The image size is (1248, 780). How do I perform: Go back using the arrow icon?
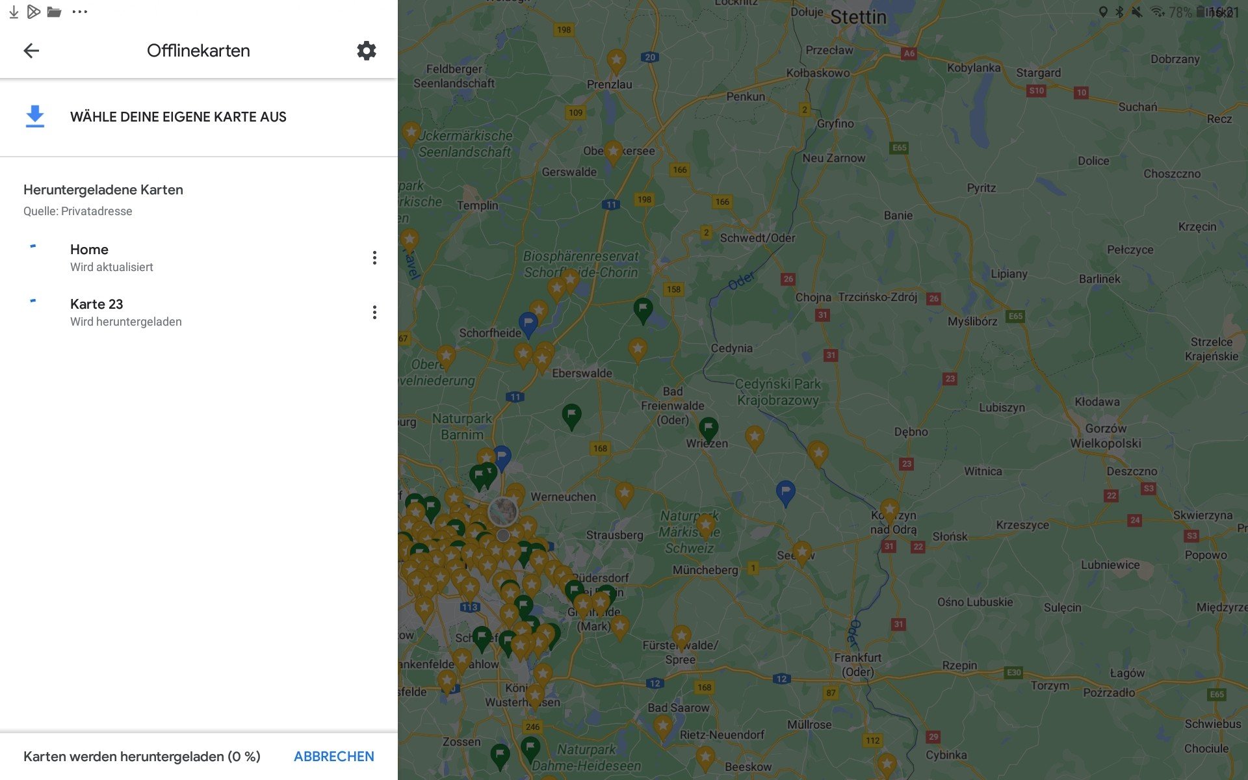tap(31, 51)
